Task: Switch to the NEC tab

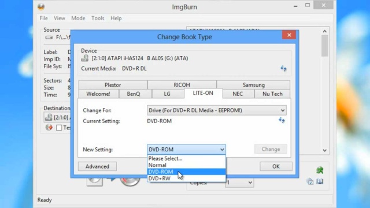Action: (238, 94)
